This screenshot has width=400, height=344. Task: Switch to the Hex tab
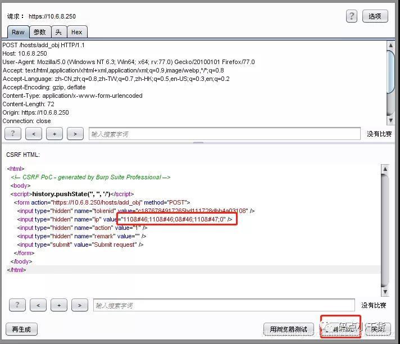point(77,32)
